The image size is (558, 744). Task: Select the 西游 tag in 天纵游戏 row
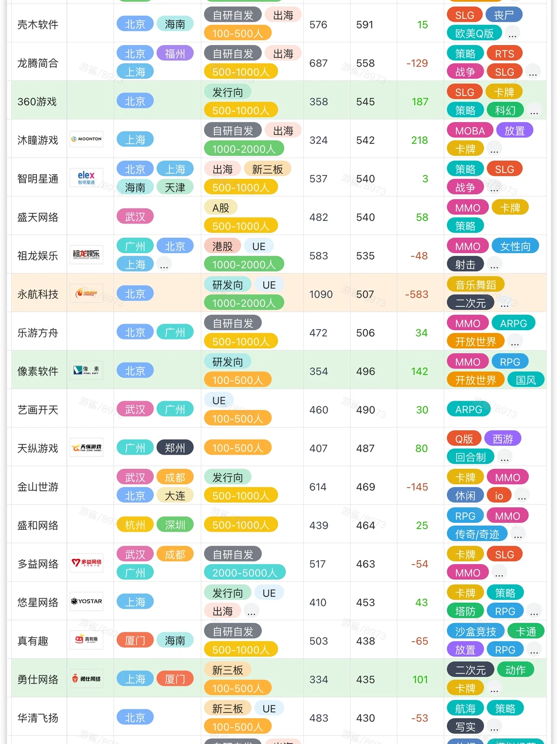click(x=503, y=439)
